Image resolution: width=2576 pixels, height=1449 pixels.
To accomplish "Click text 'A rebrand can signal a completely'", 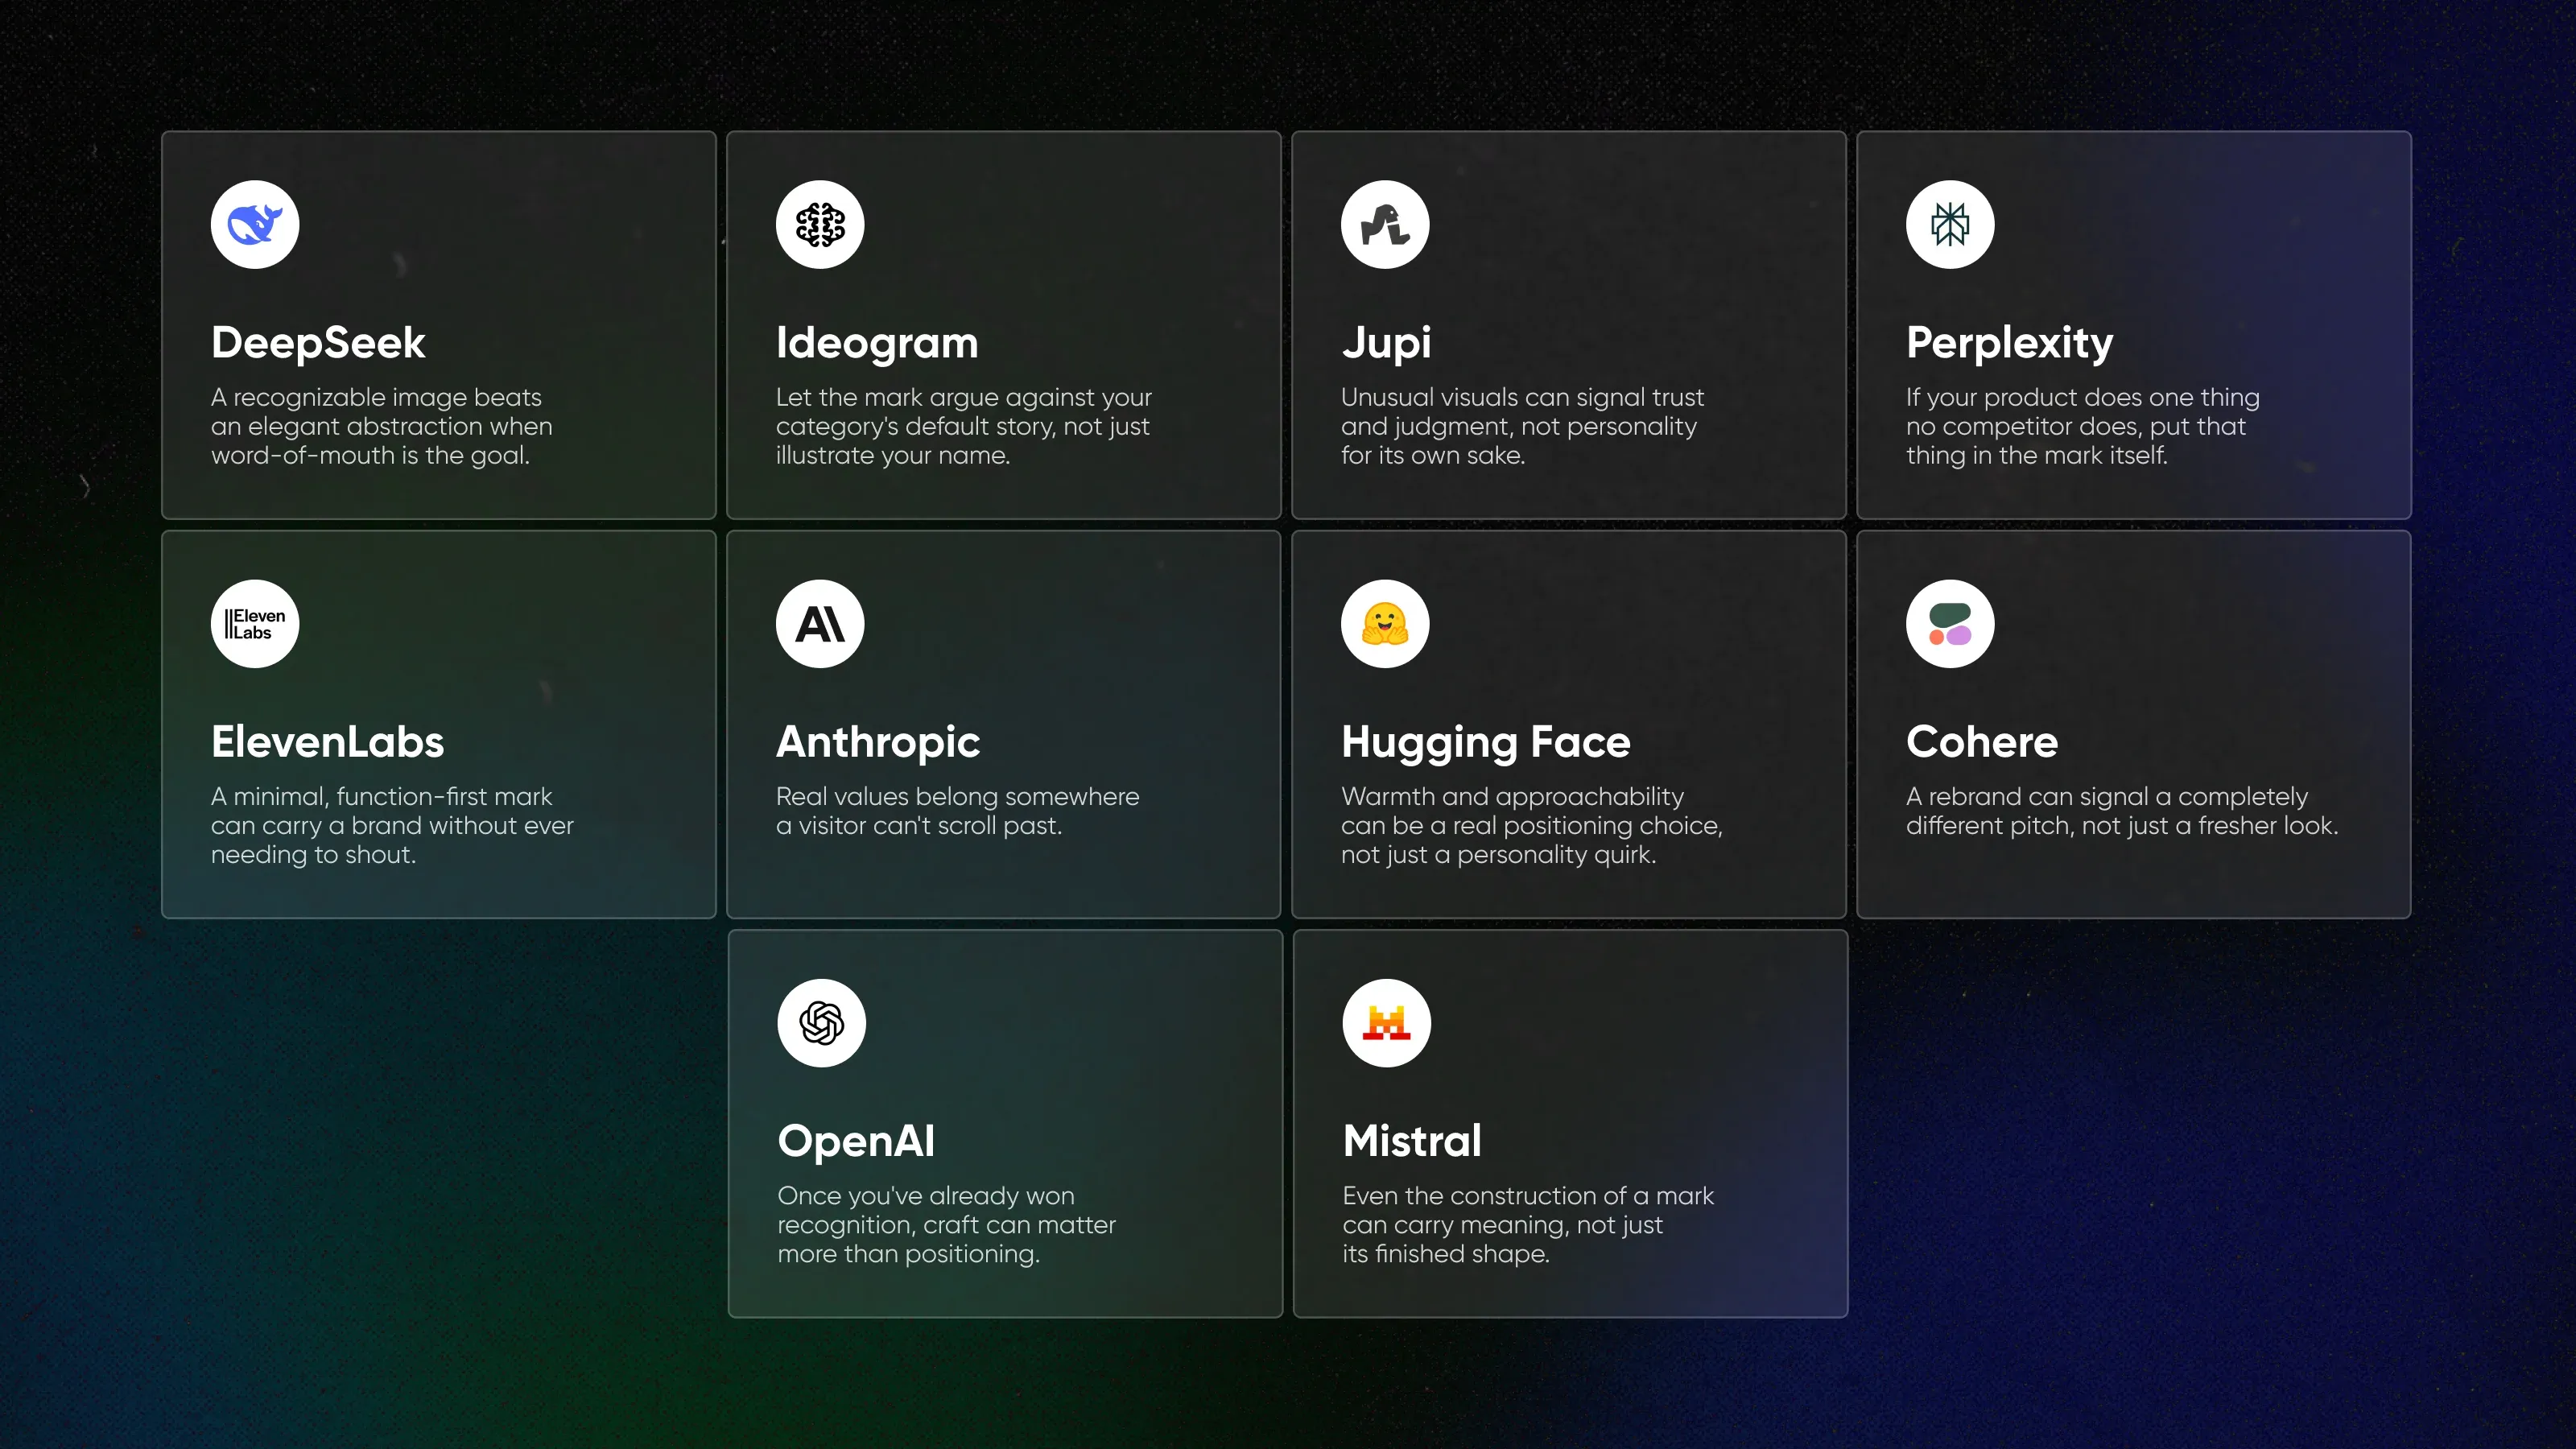I will tap(2107, 796).
